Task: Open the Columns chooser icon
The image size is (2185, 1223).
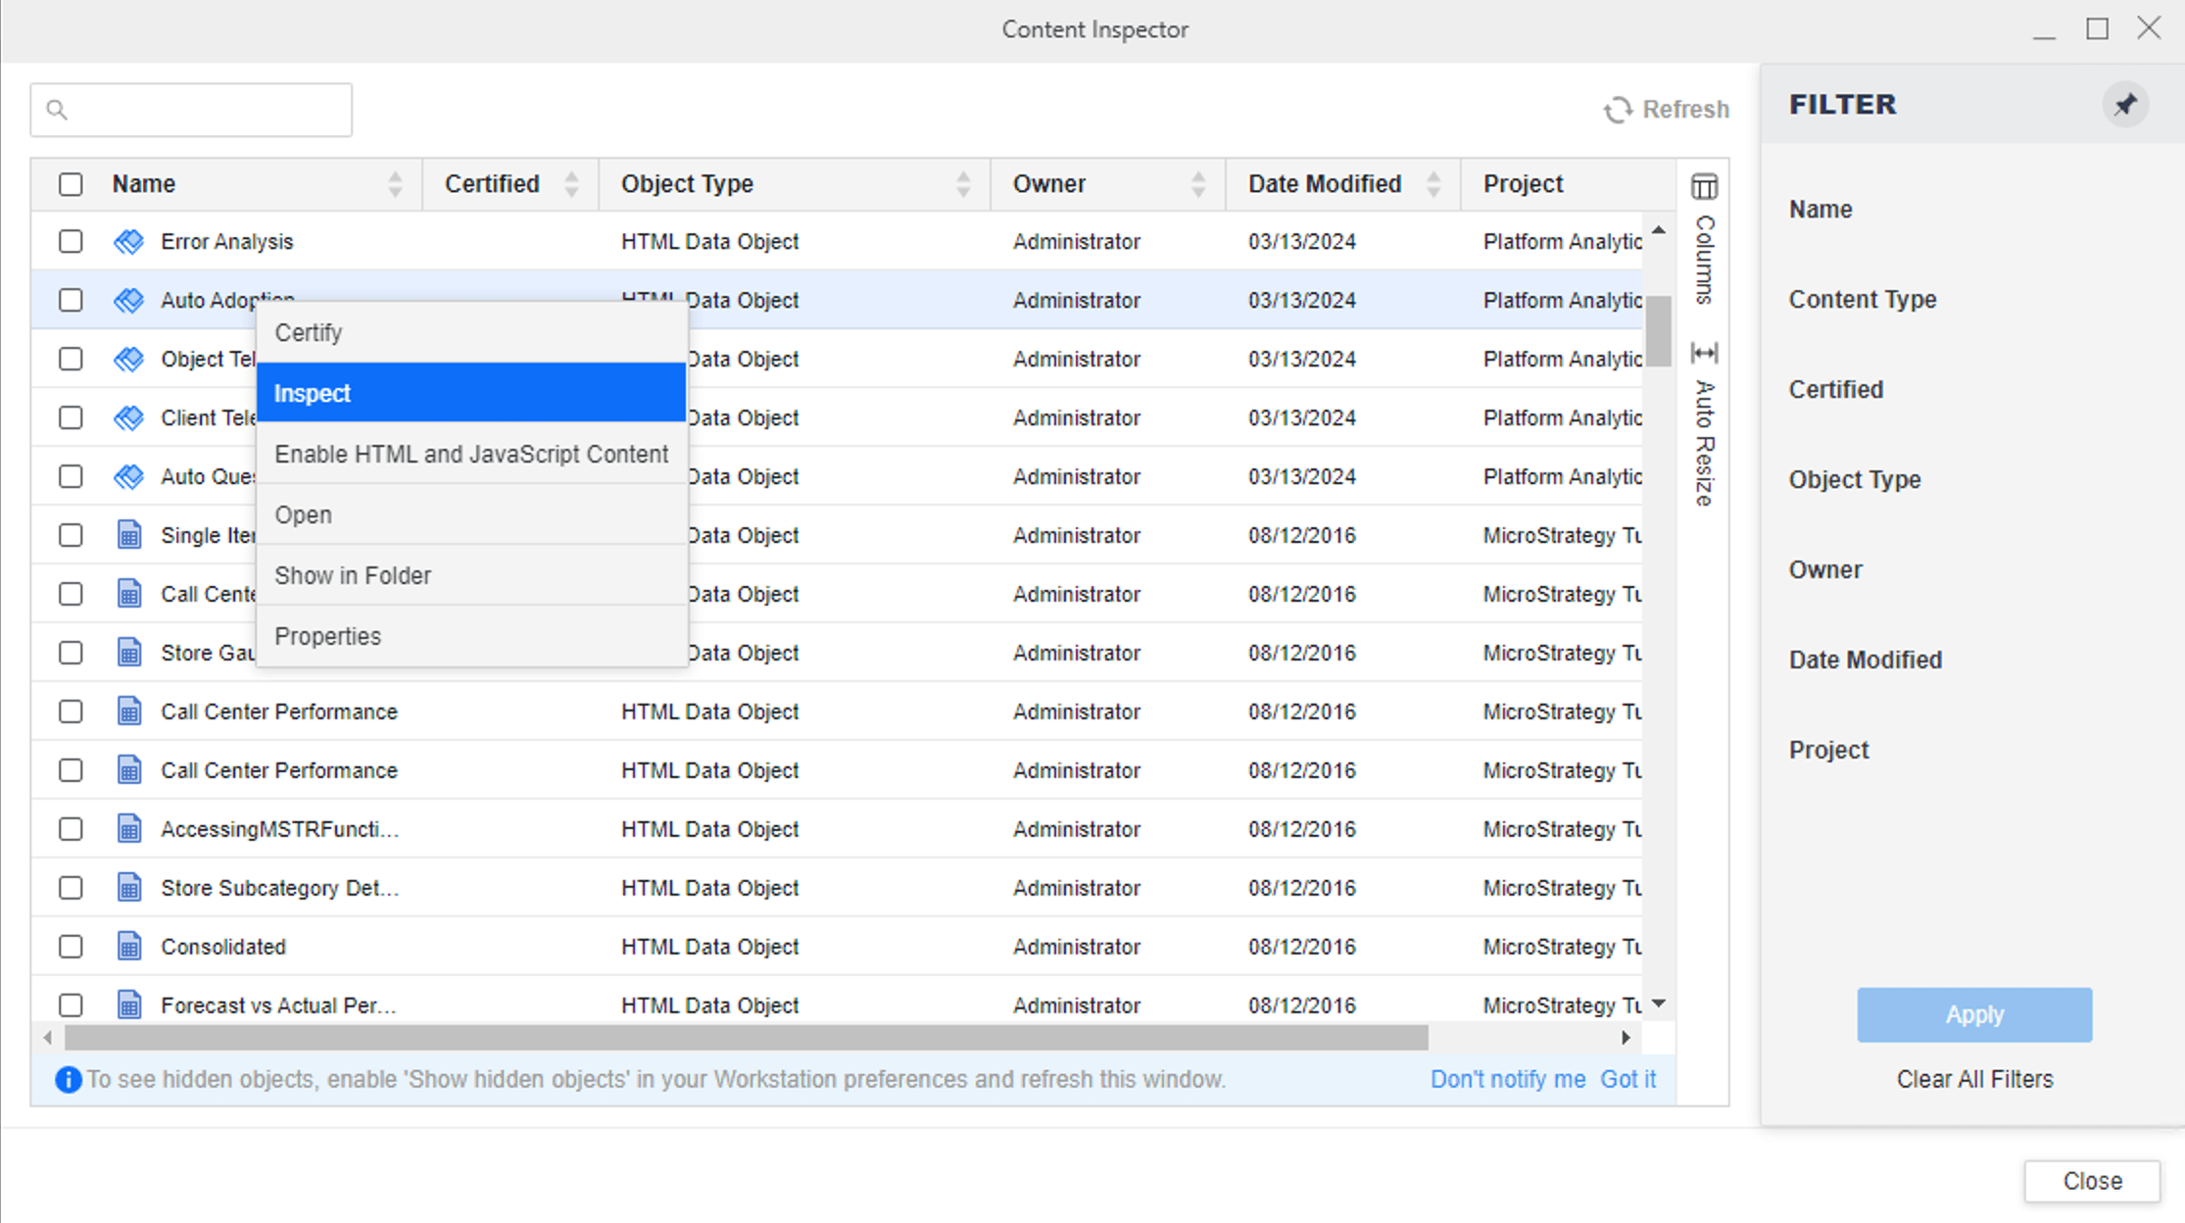Action: click(x=1704, y=186)
